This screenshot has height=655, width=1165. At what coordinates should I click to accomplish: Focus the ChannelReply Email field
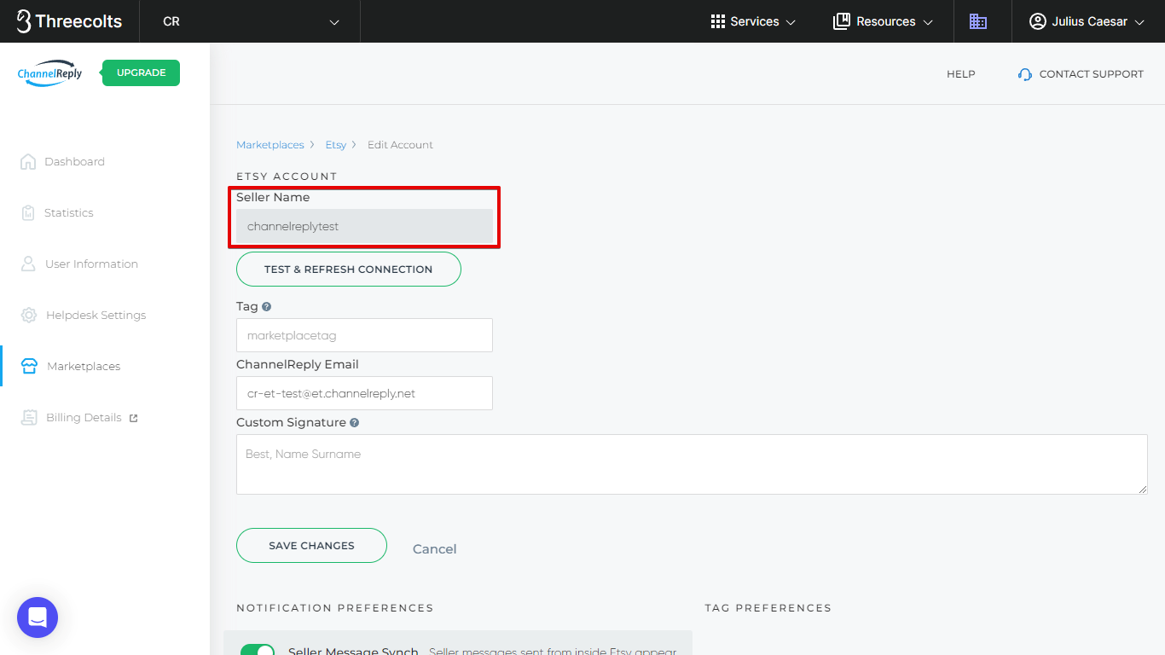coord(364,393)
